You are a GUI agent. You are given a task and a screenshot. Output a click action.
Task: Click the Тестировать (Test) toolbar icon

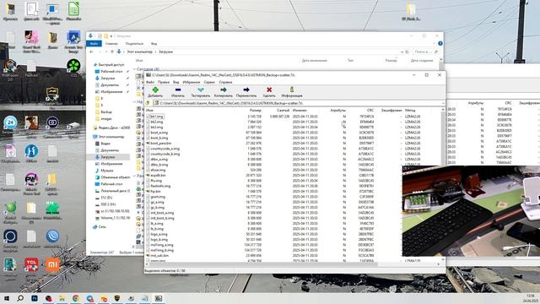coord(201,90)
